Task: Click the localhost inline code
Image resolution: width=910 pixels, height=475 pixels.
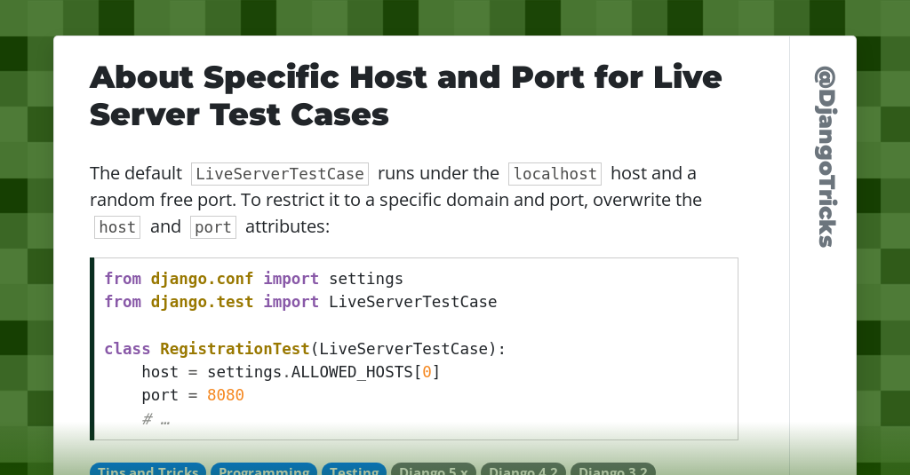Action: 555,174
